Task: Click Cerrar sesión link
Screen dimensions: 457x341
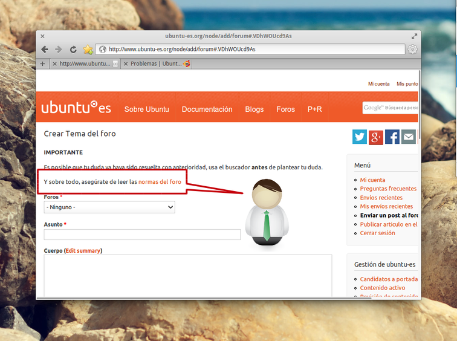Action: [377, 233]
